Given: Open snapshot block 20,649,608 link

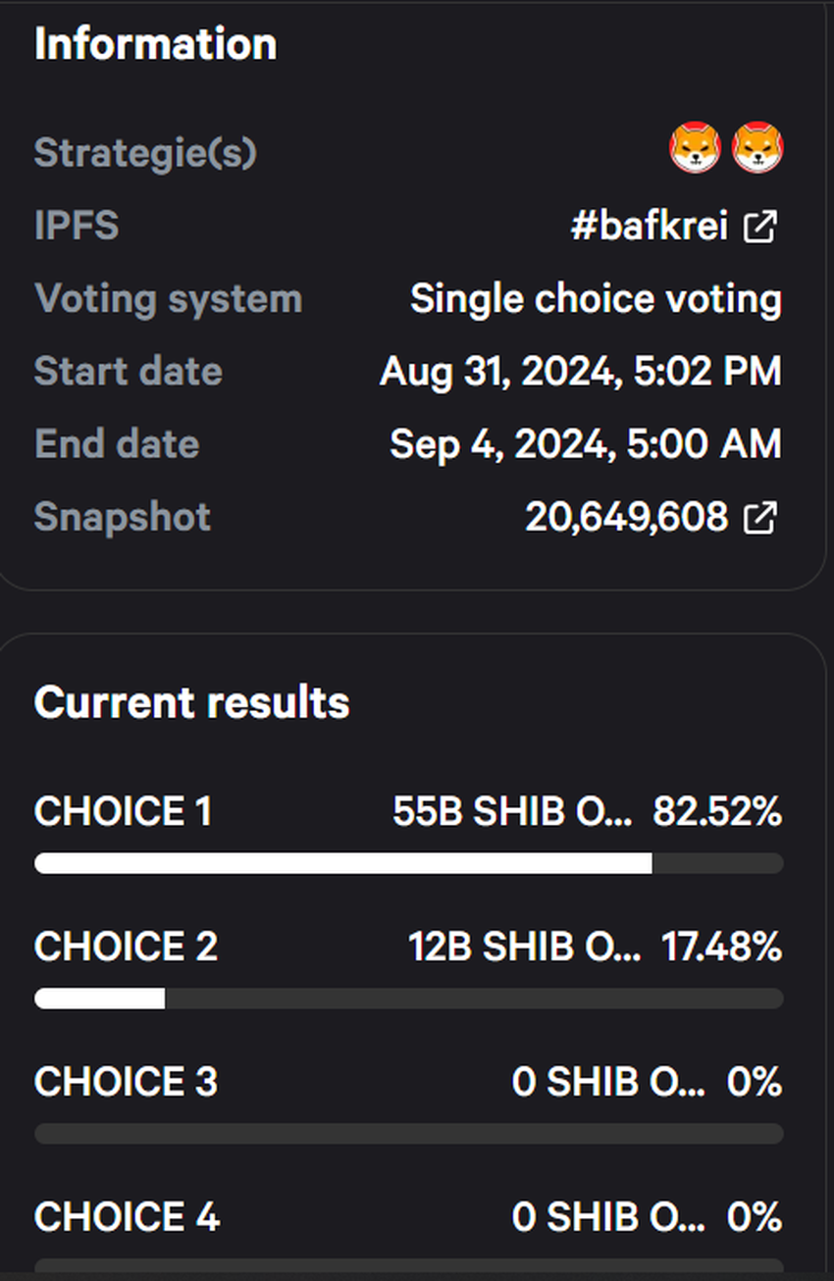Looking at the screenshot, I should 627,517.
